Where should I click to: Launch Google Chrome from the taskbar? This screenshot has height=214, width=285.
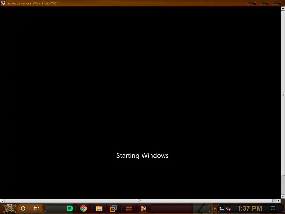(83, 208)
